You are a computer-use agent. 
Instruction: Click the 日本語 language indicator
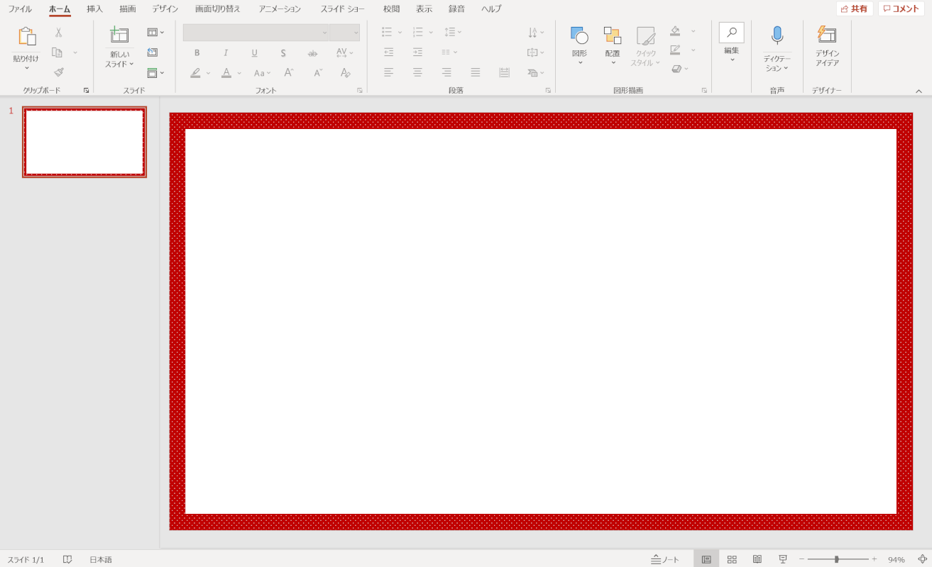tap(101, 559)
